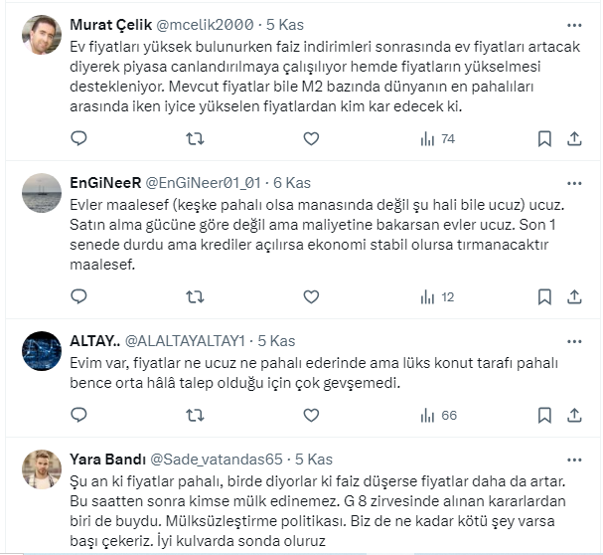Open @EnGiNeeR01_01 profile handle
The image size is (603, 555).
pyautogui.click(x=205, y=182)
